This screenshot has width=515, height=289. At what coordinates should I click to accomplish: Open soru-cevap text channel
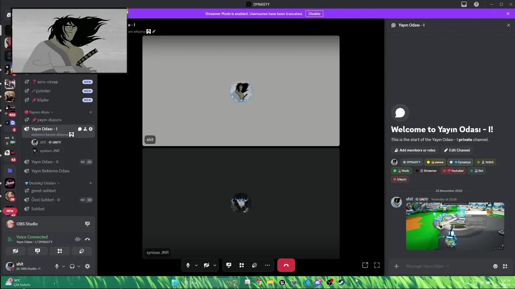point(58,82)
